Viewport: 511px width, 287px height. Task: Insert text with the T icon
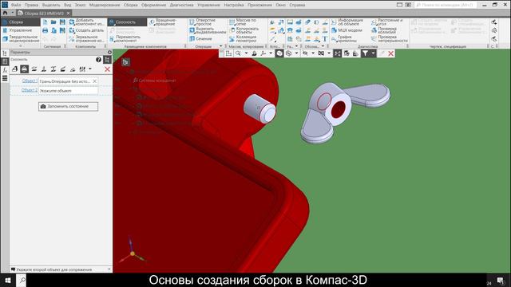325,39
